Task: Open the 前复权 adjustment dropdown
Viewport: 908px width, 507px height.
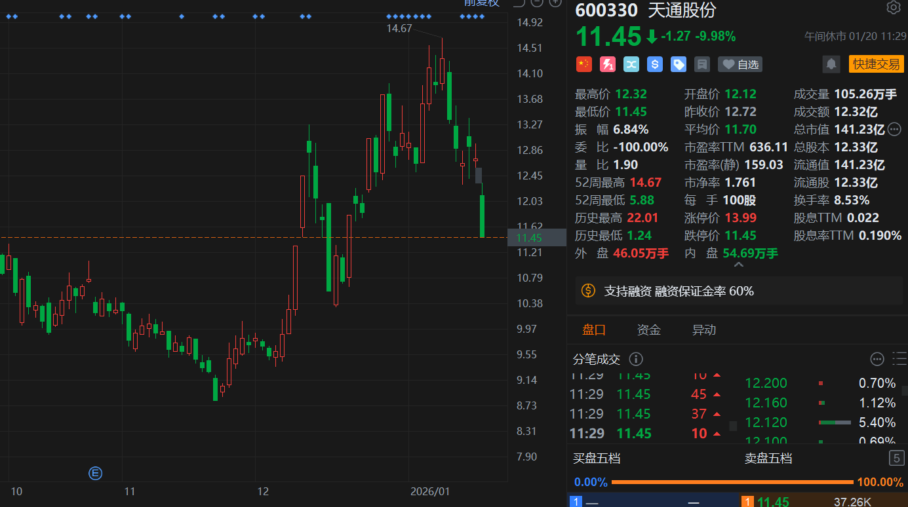Action: click(482, 3)
